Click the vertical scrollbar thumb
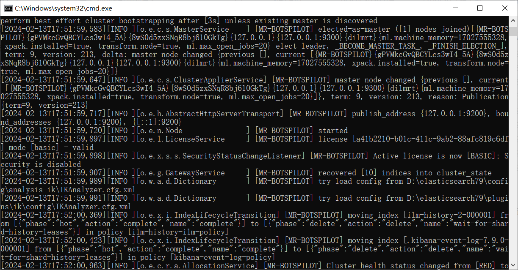Viewport: 518px width, 270px height. (x=513, y=31)
